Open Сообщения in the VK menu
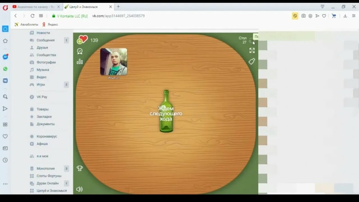The height and width of the screenshot is (202, 359). [x=45, y=40]
